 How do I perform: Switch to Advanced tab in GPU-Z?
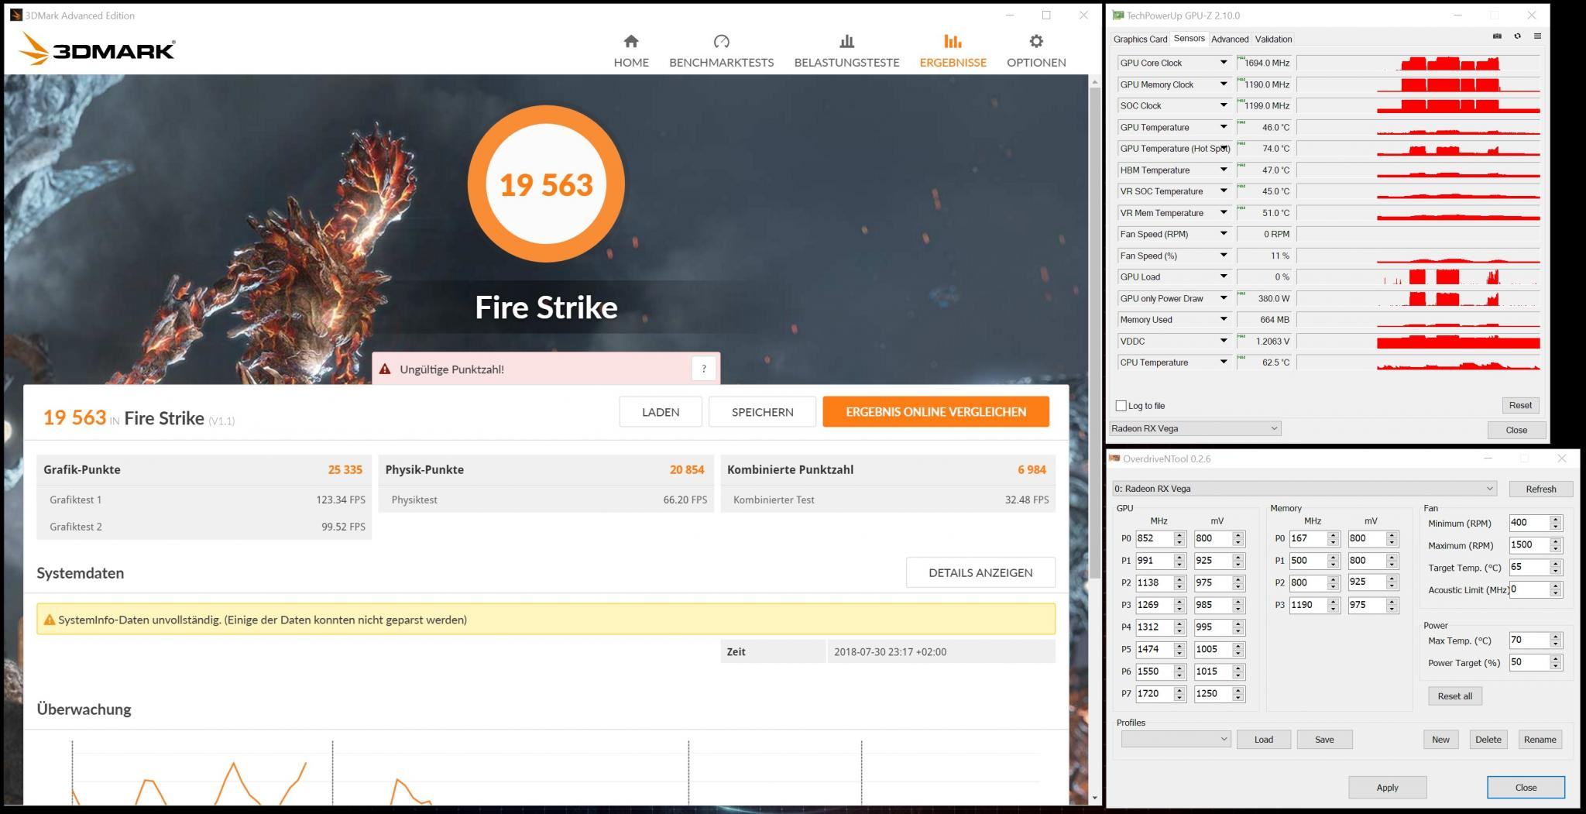tap(1230, 39)
